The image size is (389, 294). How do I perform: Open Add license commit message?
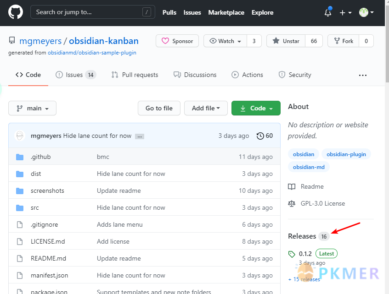point(113,241)
